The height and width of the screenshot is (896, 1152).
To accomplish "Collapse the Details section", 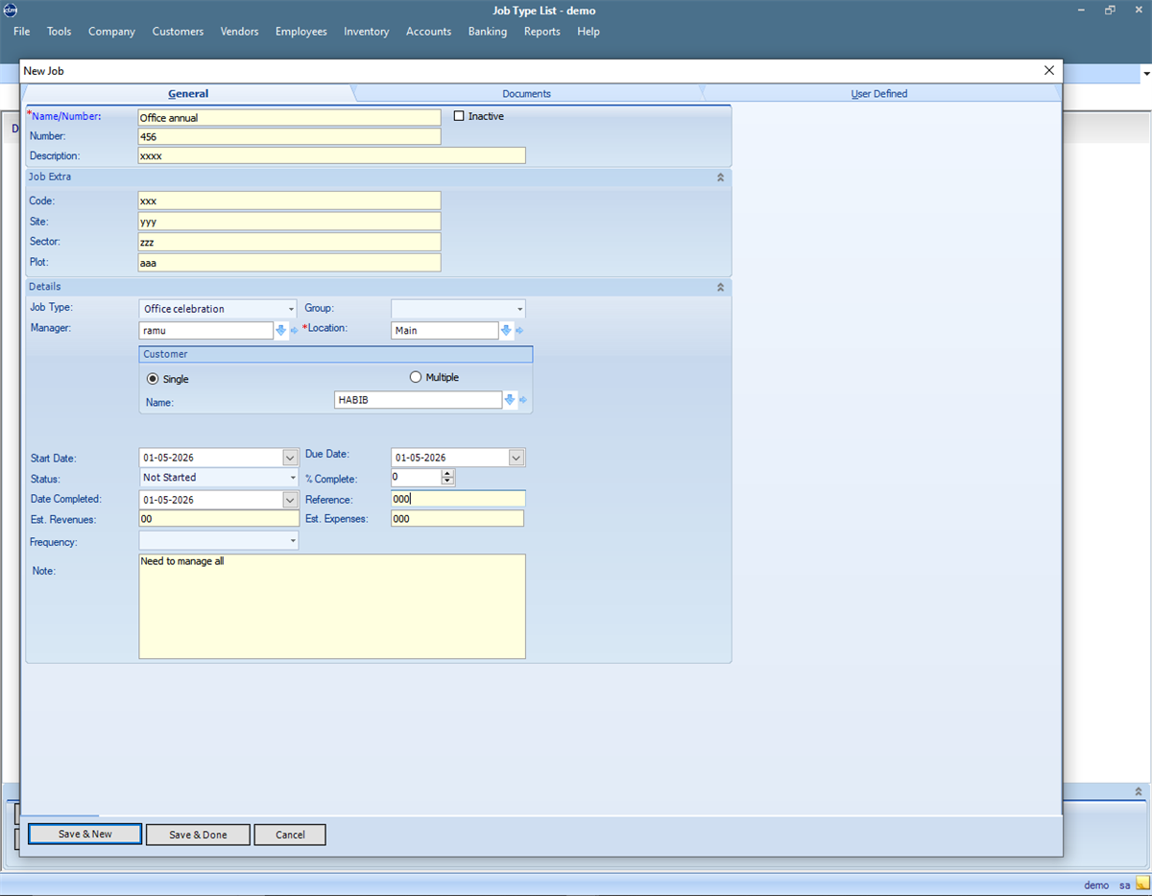I will (x=720, y=287).
